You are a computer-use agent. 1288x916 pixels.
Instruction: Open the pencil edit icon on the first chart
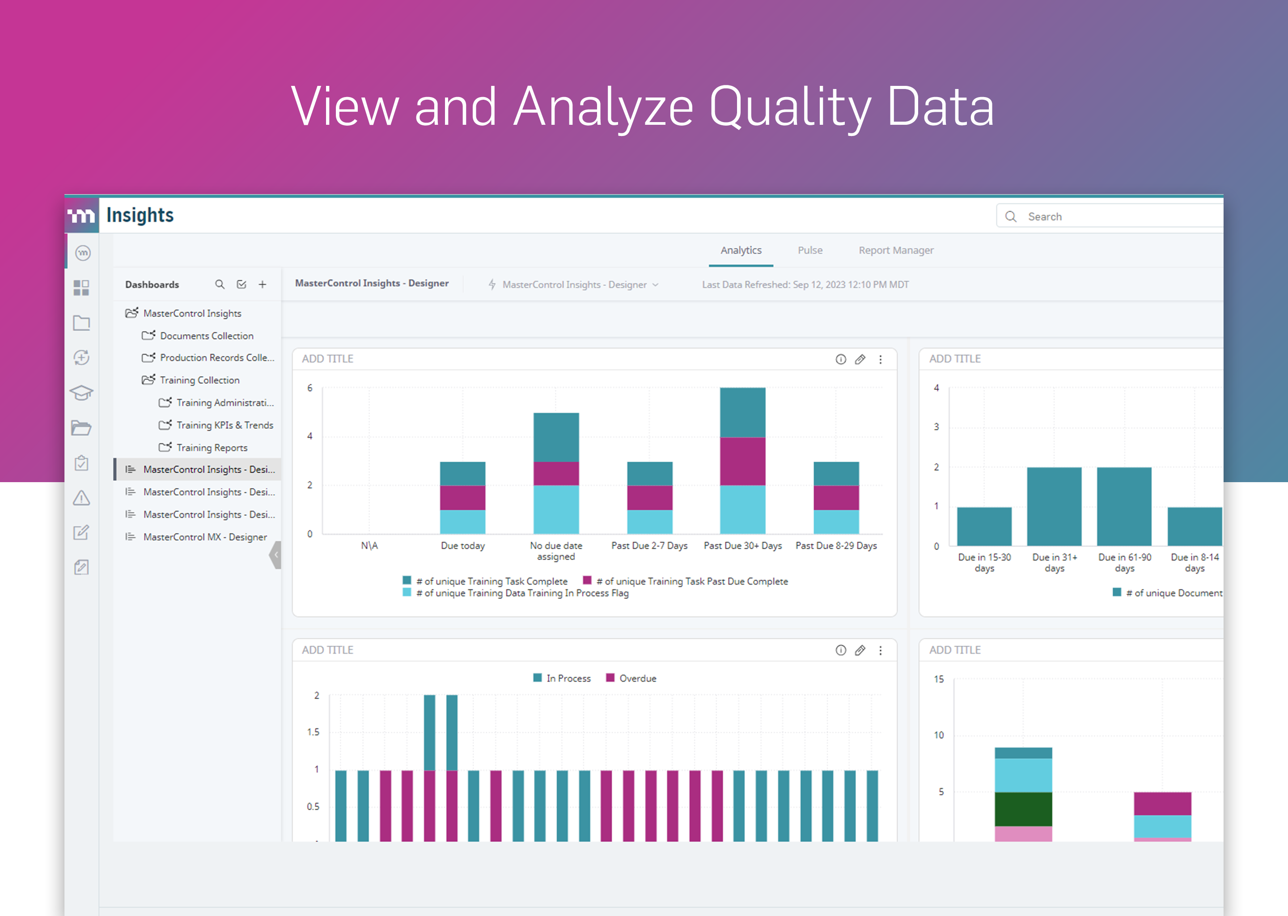(x=860, y=359)
